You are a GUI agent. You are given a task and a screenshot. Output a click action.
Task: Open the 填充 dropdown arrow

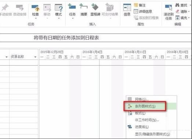click(x=189, y=18)
